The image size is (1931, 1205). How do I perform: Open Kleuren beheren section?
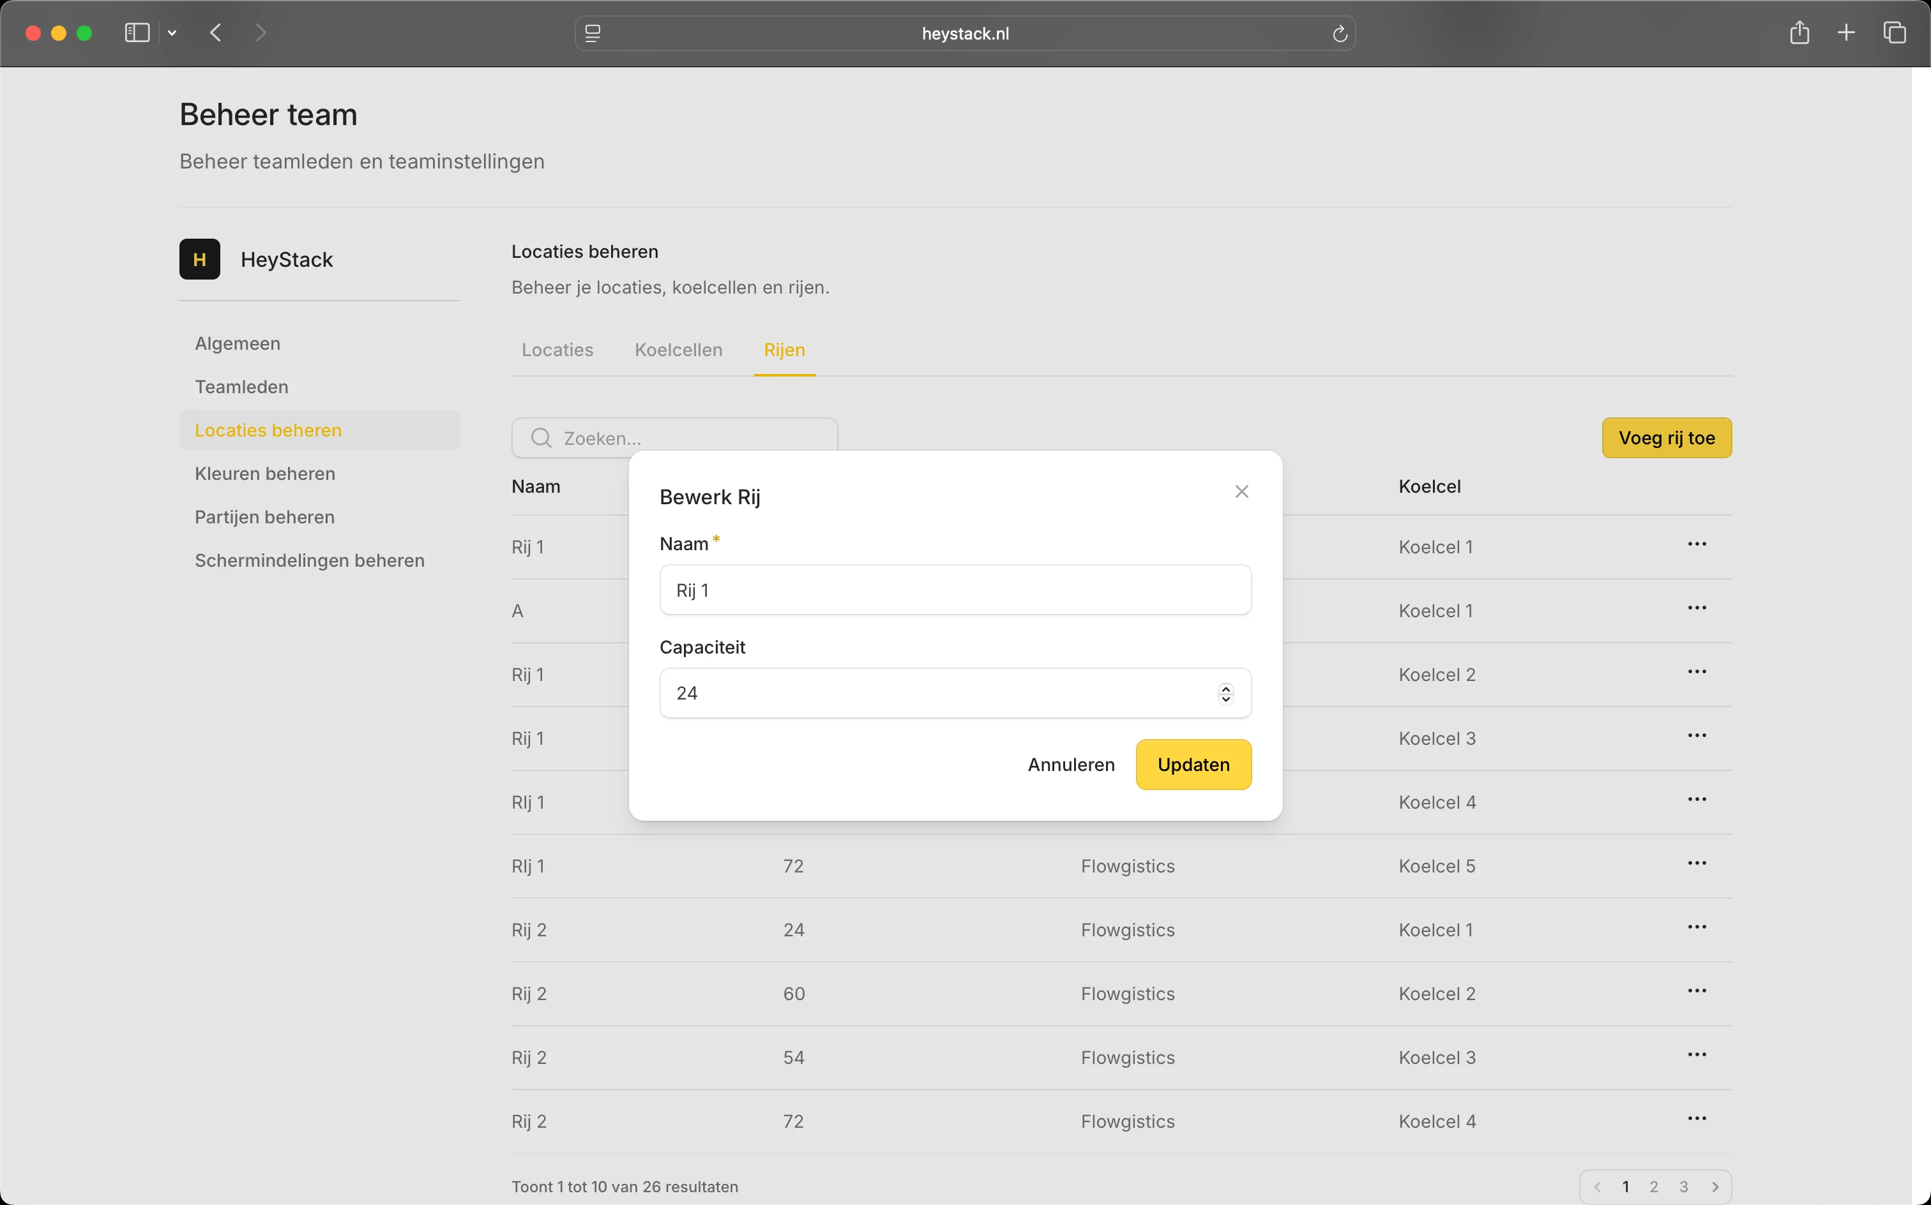click(265, 474)
